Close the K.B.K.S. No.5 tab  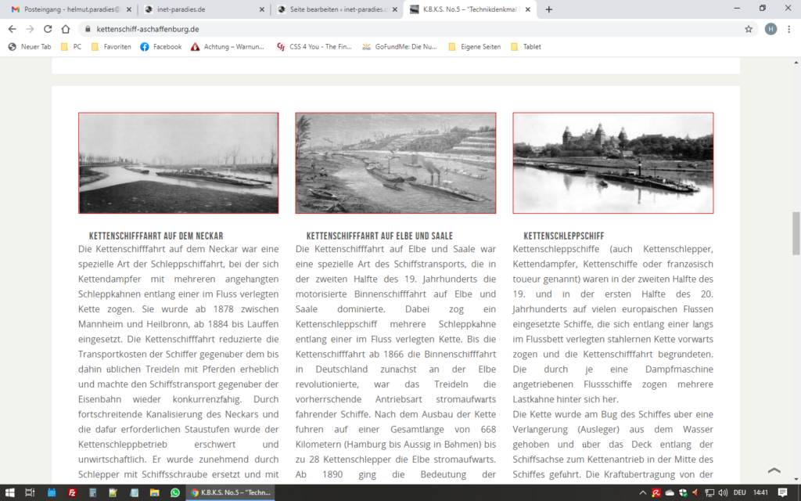528,9
